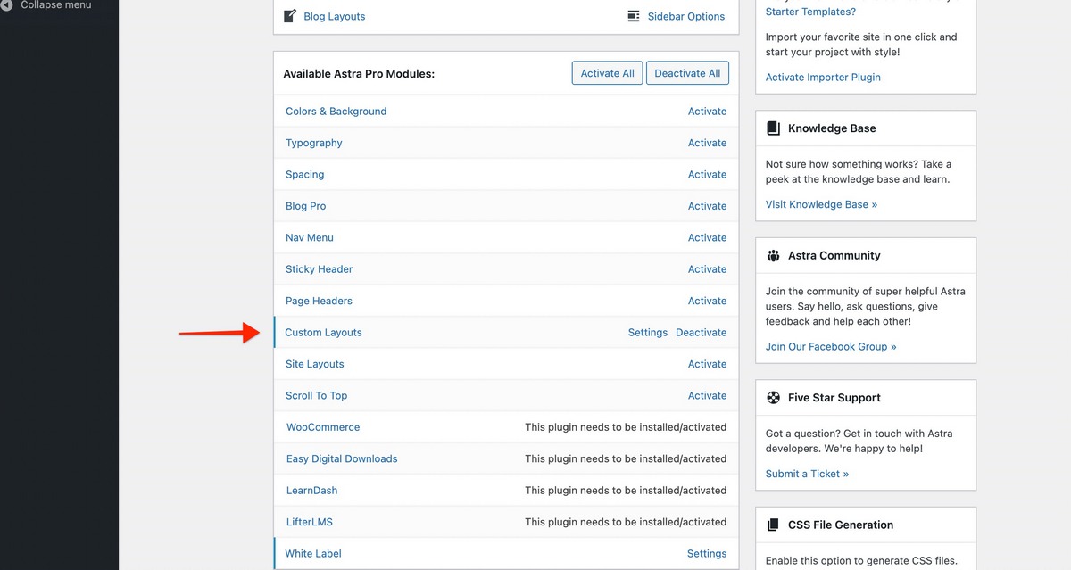This screenshot has width=1071, height=570.
Task: Activate the Scroll To Top module
Action: coord(707,396)
